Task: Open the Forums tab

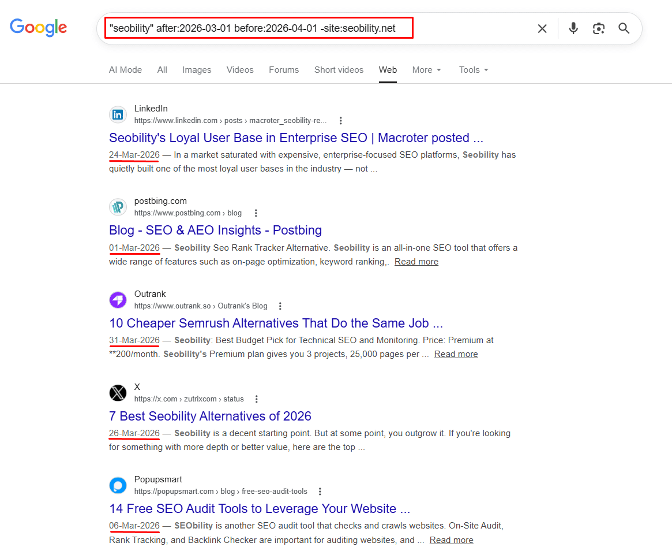Action: tap(284, 70)
